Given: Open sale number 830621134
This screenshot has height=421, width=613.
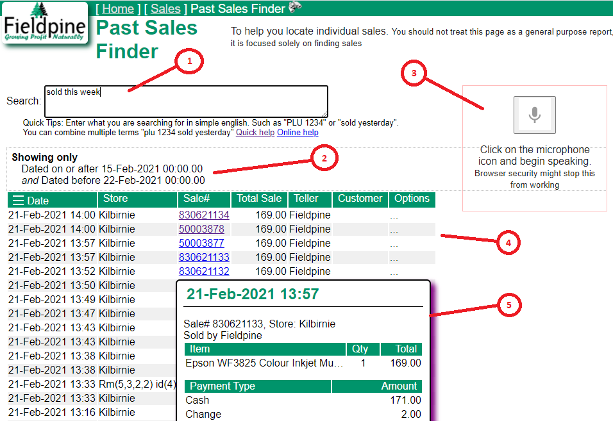Looking at the screenshot, I should click(204, 215).
